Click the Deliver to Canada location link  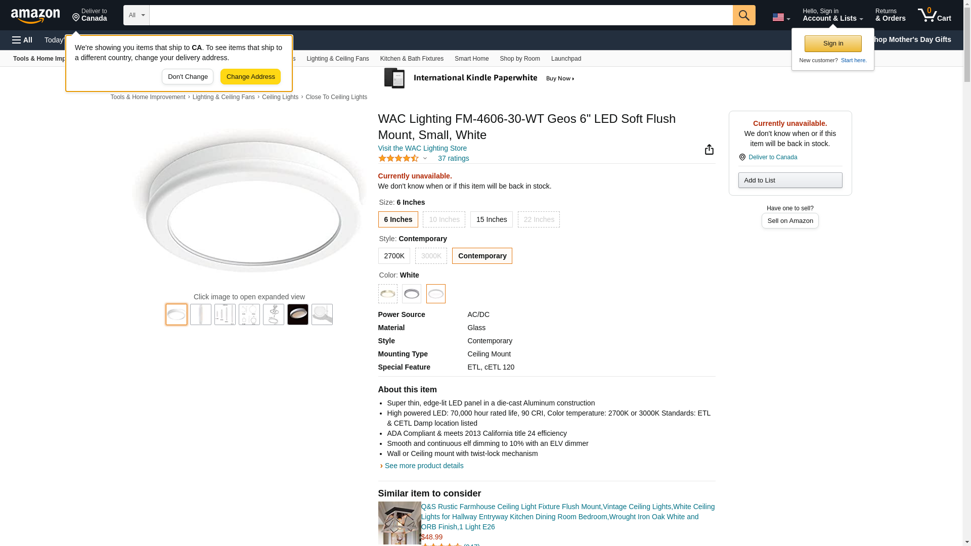(90, 15)
